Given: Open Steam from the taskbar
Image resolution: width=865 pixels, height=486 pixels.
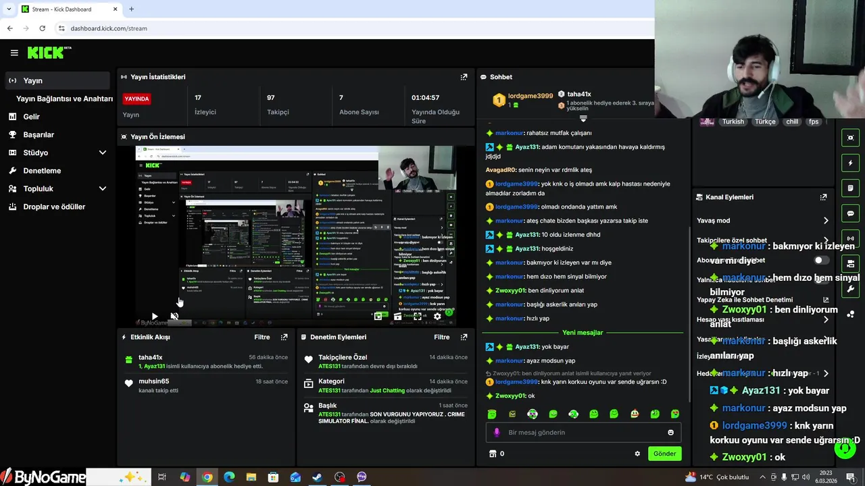Looking at the screenshot, I should [317, 477].
